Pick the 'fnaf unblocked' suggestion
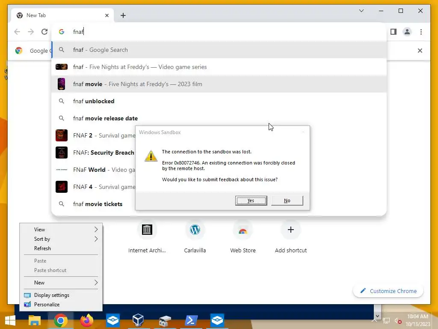 pos(219,101)
